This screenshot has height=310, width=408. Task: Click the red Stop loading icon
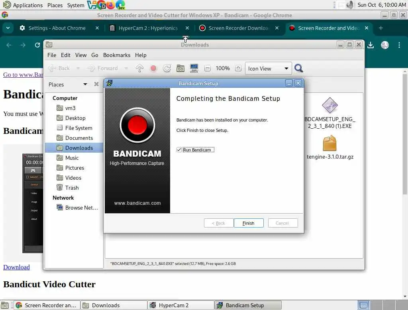(153, 68)
